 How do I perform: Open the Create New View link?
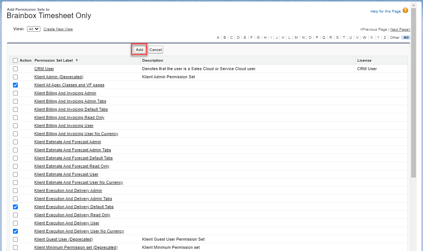(x=58, y=29)
